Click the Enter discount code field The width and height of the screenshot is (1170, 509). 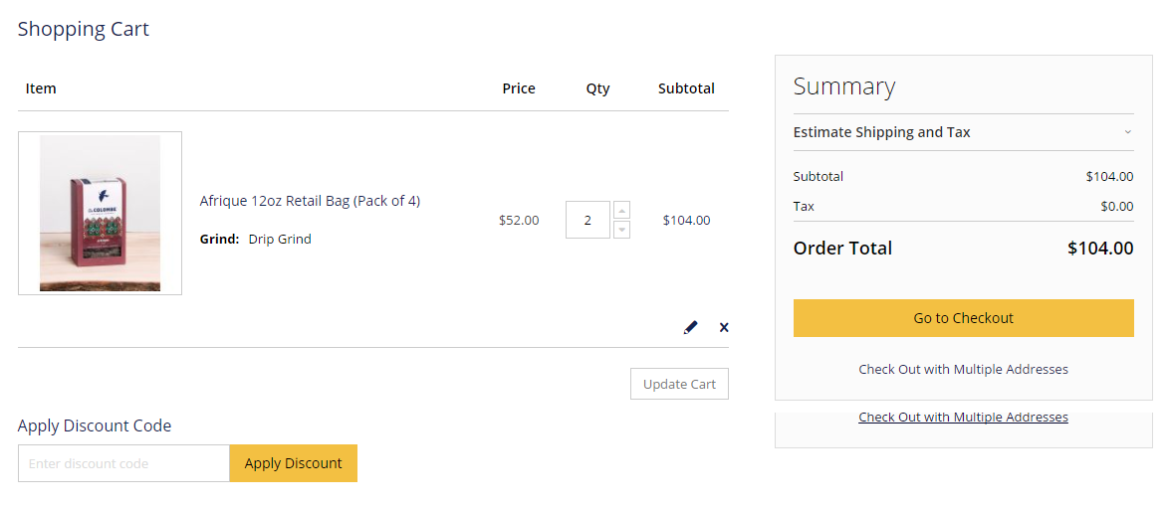(123, 463)
